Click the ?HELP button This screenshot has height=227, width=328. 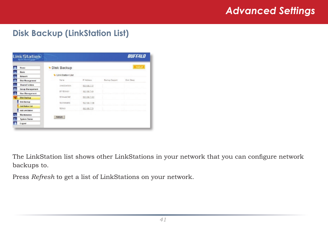tap(139, 67)
